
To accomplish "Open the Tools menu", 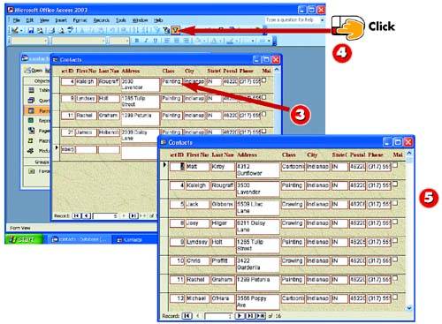I will [x=121, y=20].
